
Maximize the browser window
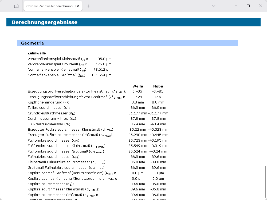tap(248, 6)
